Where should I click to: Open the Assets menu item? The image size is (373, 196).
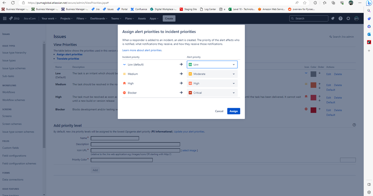point(142,18)
